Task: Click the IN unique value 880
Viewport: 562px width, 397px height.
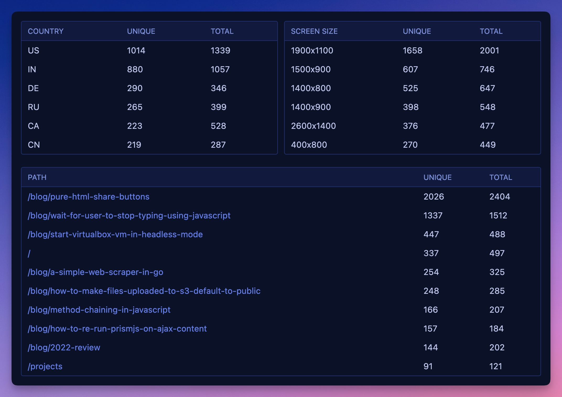Action: [x=135, y=69]
